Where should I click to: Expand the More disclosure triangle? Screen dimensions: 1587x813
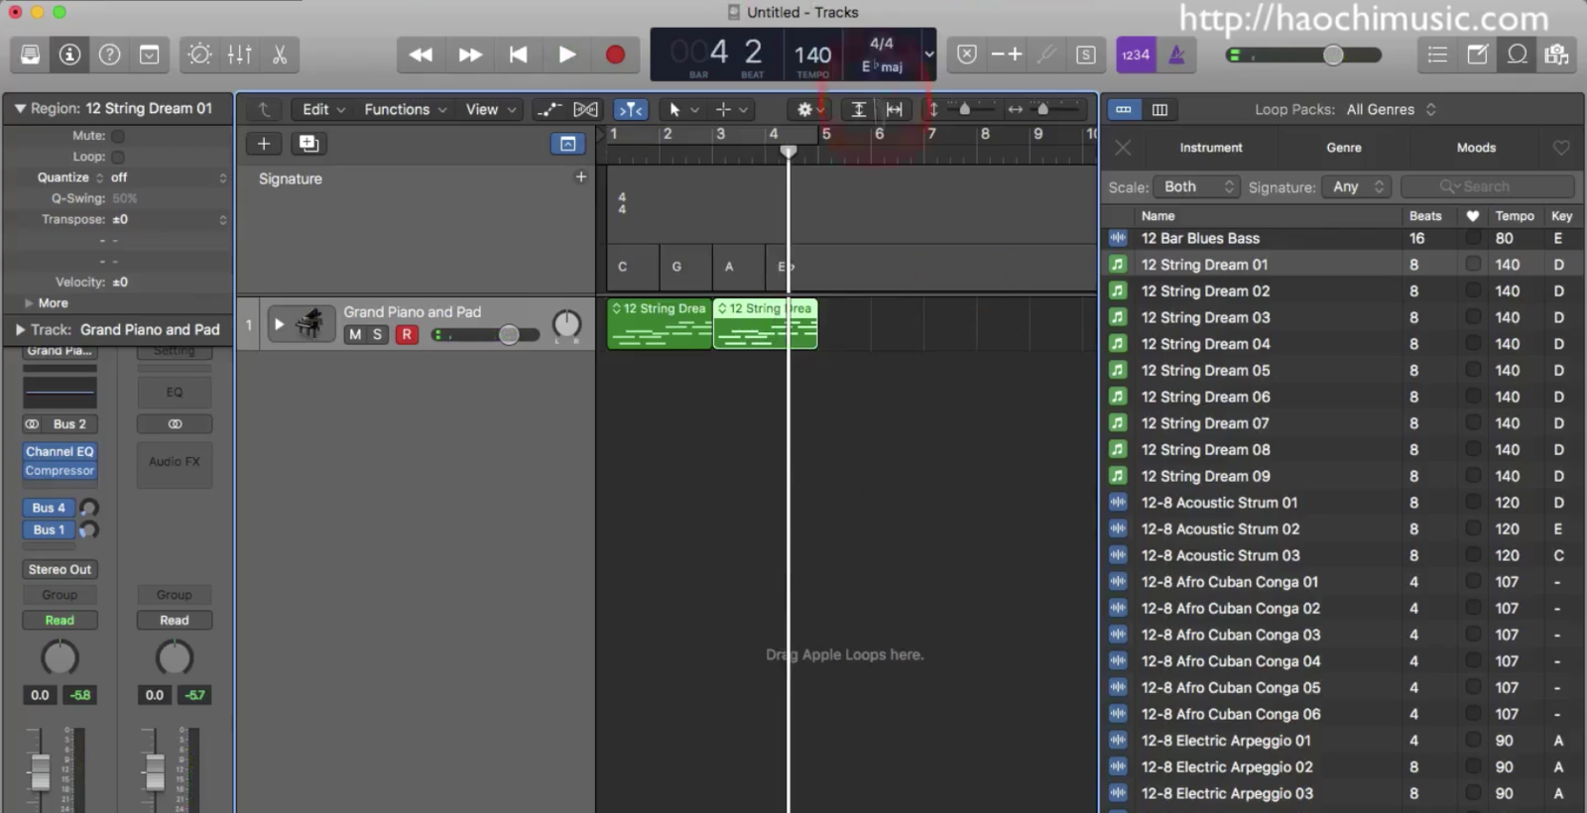[x=29, y=303]
